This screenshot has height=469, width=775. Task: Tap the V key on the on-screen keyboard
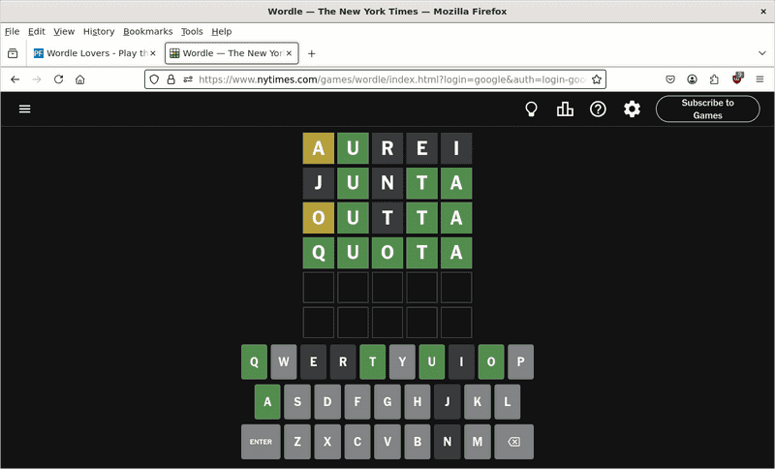pos(387,442)
